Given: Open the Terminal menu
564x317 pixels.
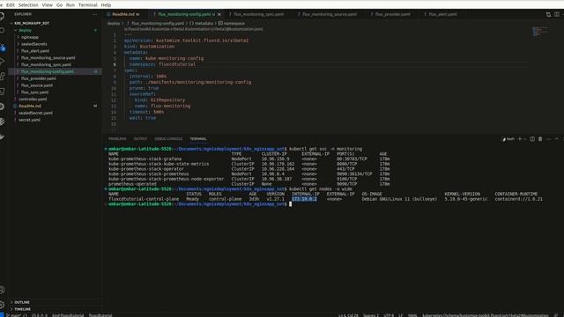Looking at the screenshot, I should [88, 5].
